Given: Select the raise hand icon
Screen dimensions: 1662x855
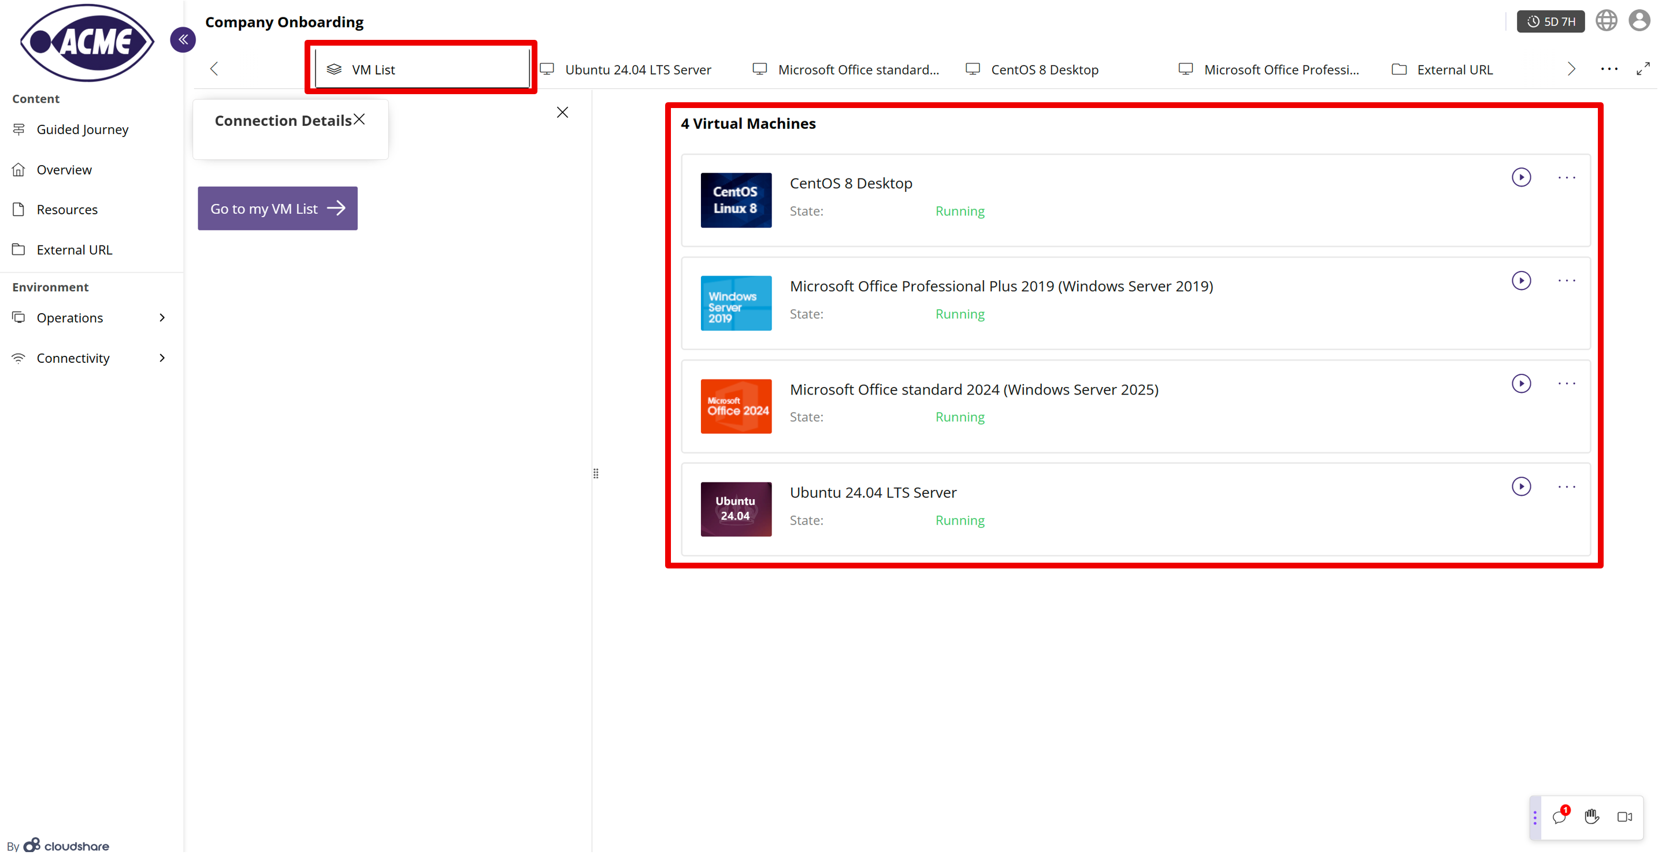Looking at the screenshot, I should coord(1592,817).
